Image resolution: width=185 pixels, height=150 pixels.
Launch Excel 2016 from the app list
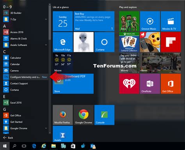click(x=25, y=103)
